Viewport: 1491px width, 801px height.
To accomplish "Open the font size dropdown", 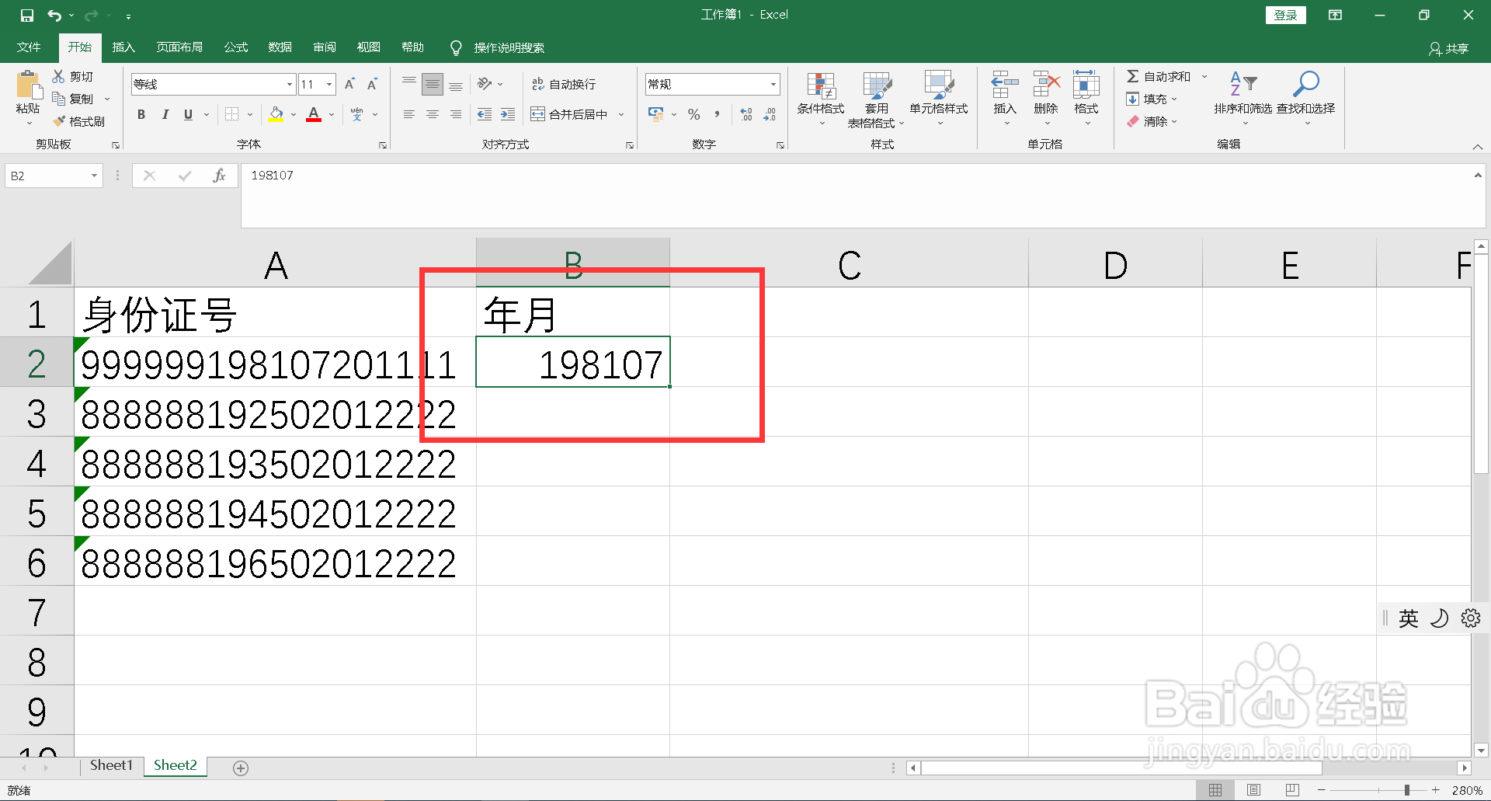I will coord(330,84).
